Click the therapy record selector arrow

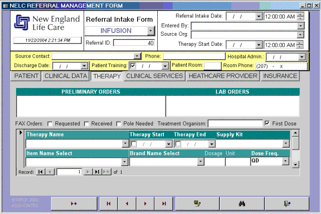coord(21,132)
